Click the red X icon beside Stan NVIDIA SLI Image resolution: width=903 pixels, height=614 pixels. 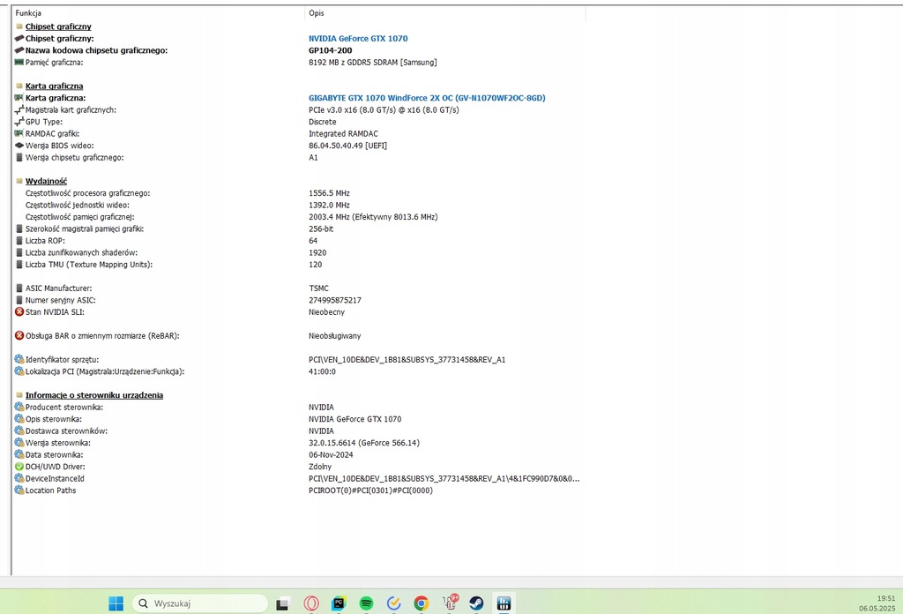[19, 311]
